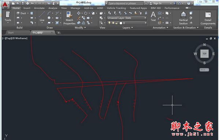The height and width of the screenshot is (140, 219).
Task: Add a new drawing tab with plus button
Action: pyautogui.click(x=59, y=33)
